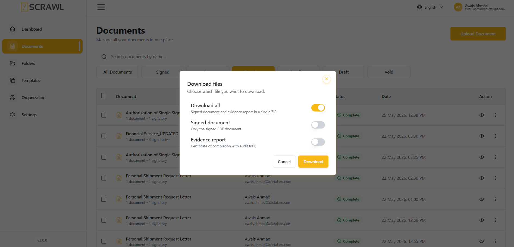Open the Financial Service_UPDATED document title
The height and width of the screenshot is (247, 514).
point(152,134)
